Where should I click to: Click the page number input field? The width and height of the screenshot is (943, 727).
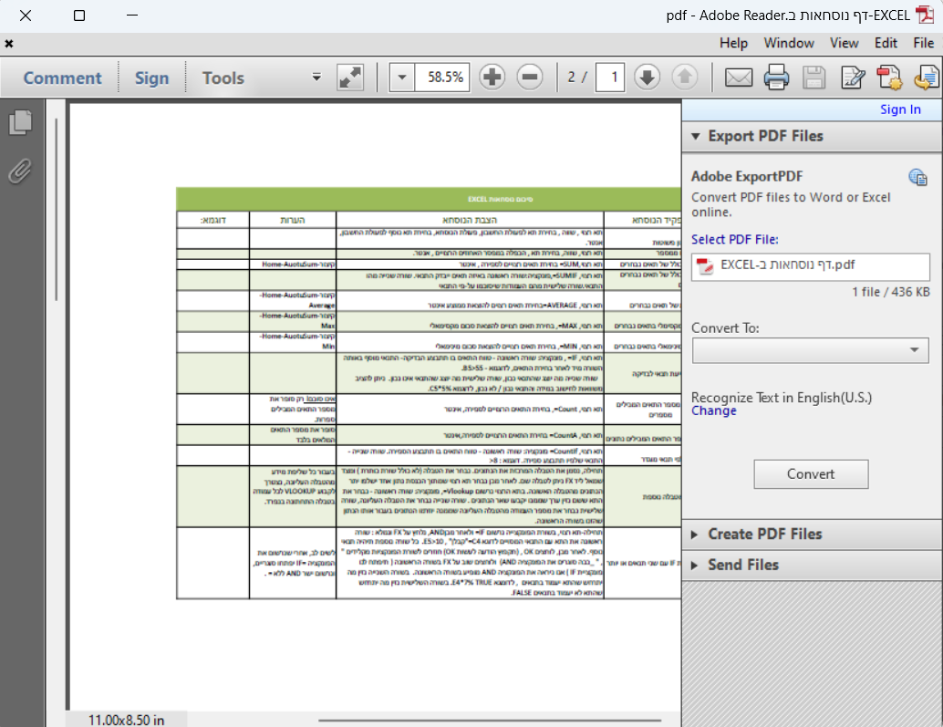coord(610,77)
